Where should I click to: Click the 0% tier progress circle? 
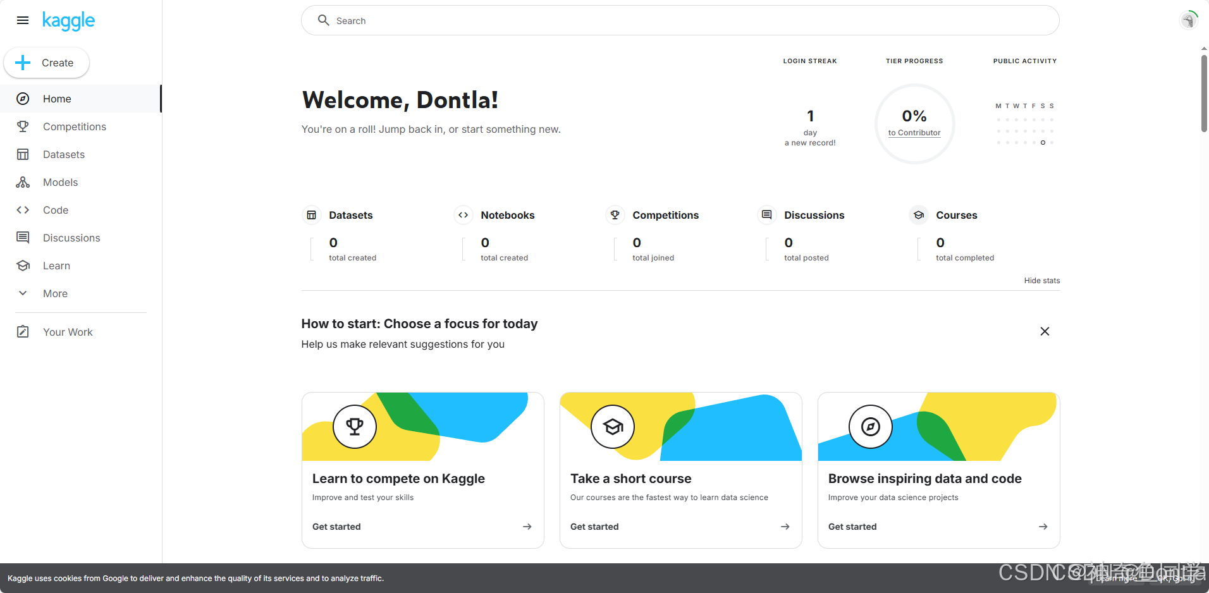(914, 123)
